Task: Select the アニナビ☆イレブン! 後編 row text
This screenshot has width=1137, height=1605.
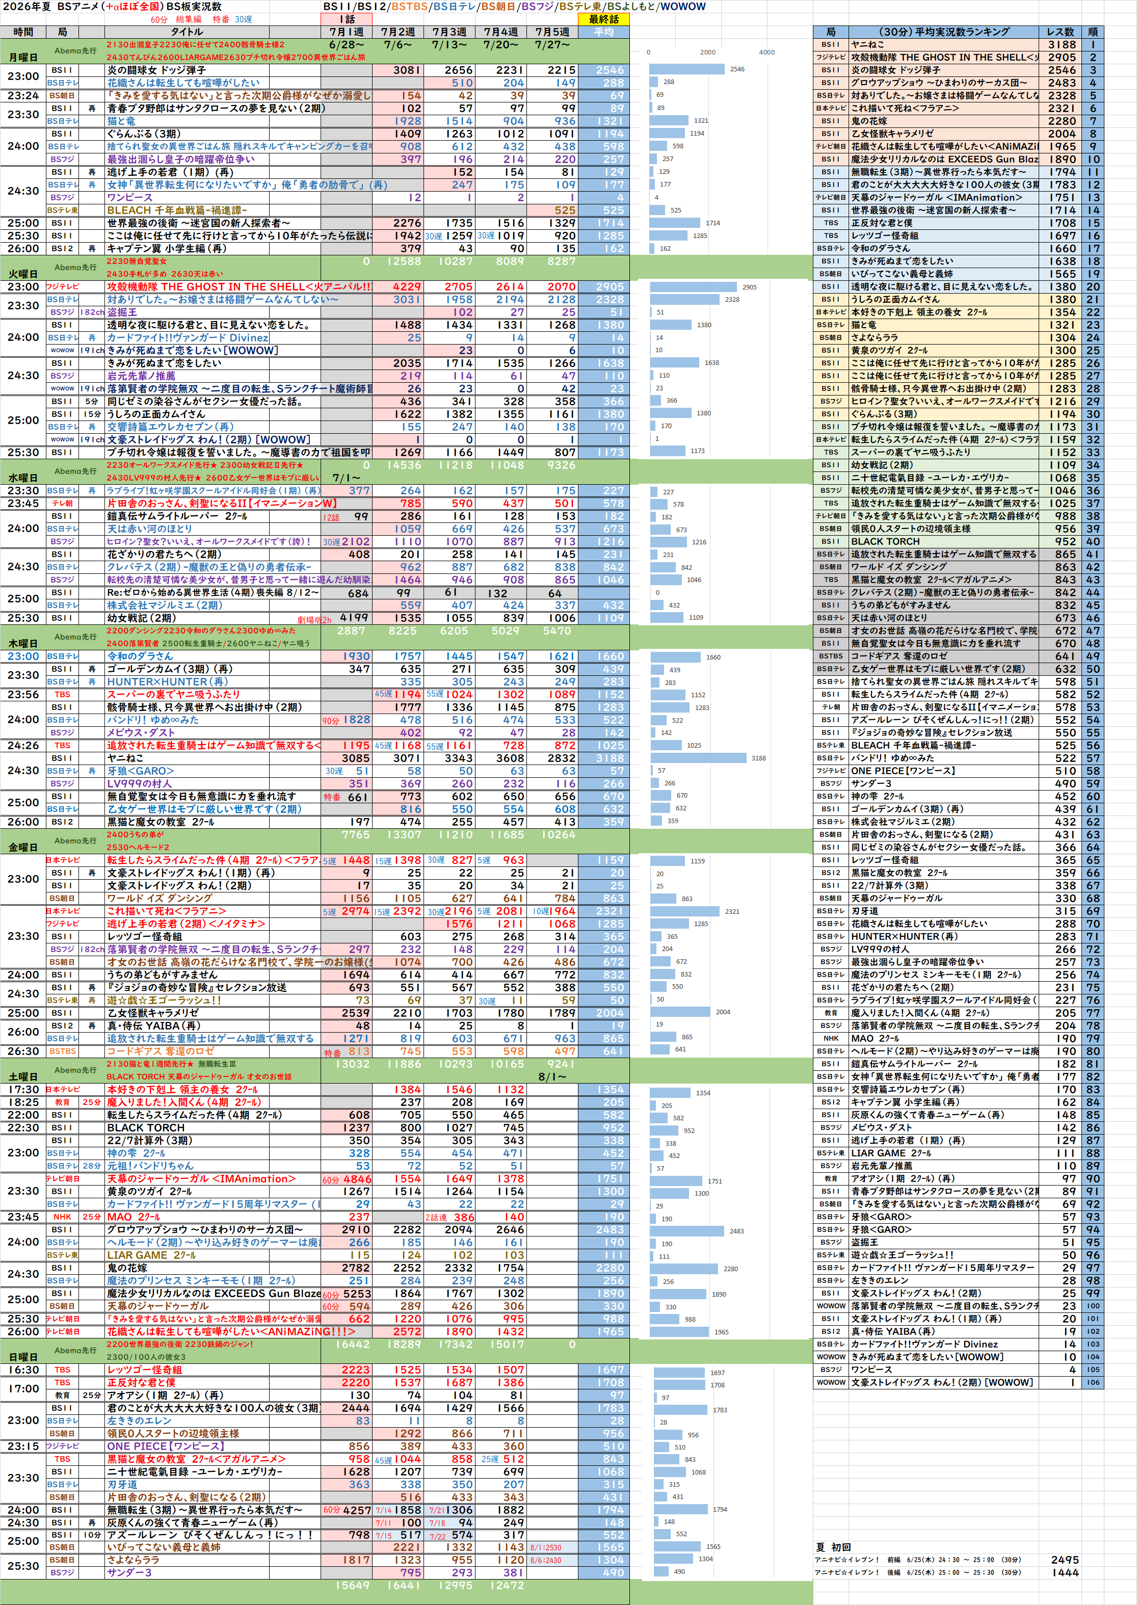Action: pos(917,1573)
